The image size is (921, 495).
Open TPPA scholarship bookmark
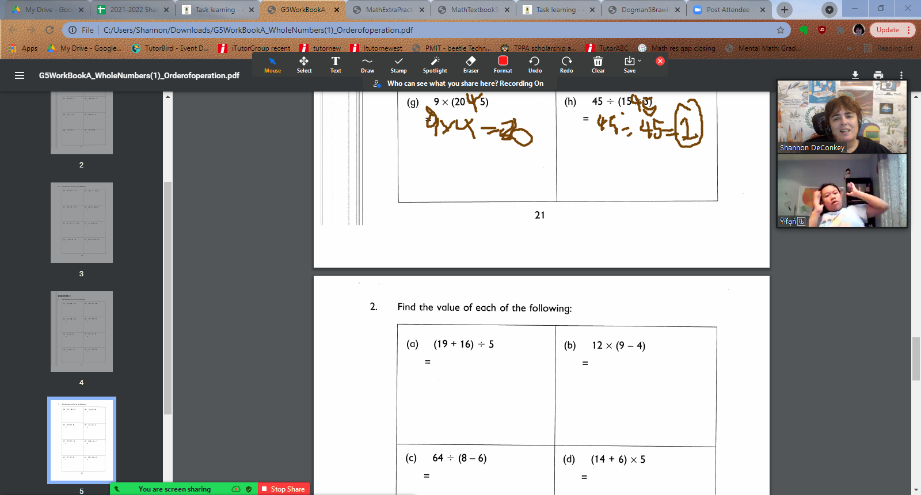click(537, 48)
